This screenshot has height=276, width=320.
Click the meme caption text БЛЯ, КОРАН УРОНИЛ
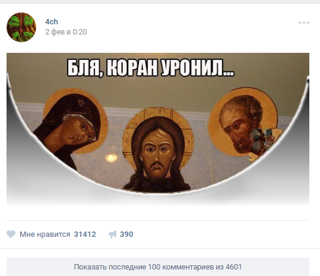tap(150, 68)
